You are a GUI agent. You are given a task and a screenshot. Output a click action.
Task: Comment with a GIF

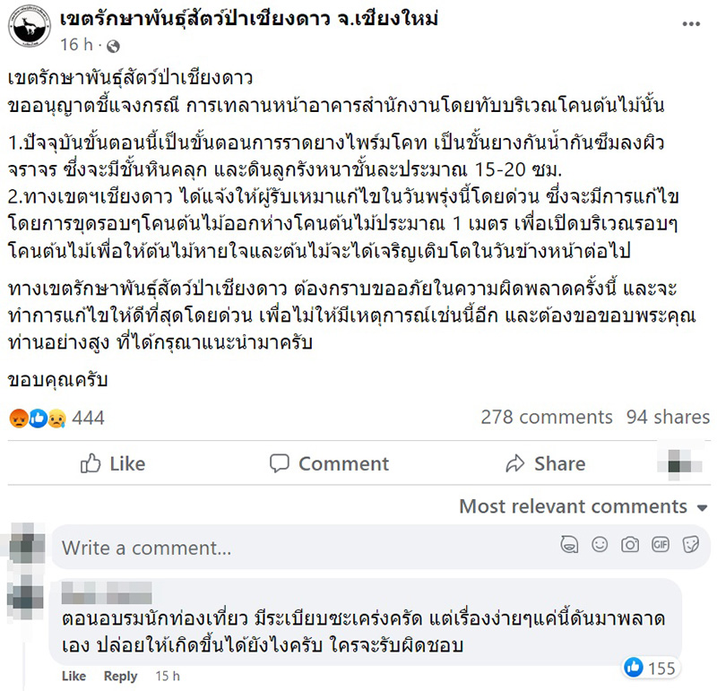click(x=661, y=546)
